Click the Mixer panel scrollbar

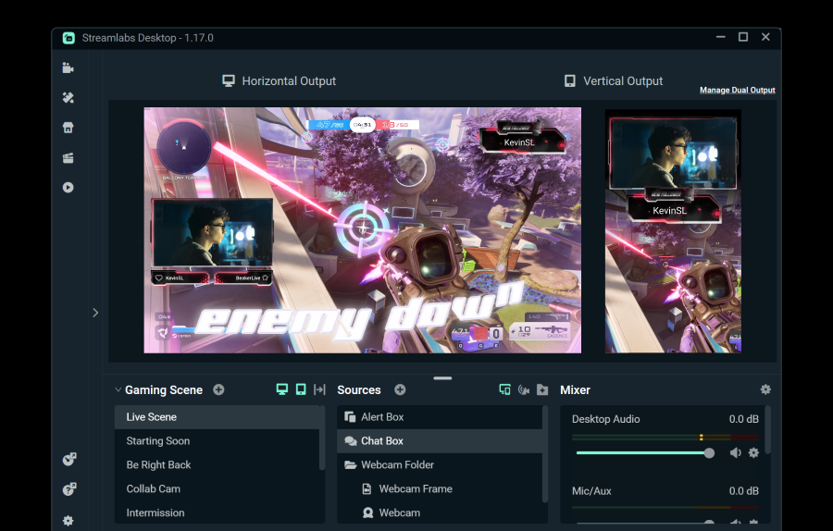[767, 430]
